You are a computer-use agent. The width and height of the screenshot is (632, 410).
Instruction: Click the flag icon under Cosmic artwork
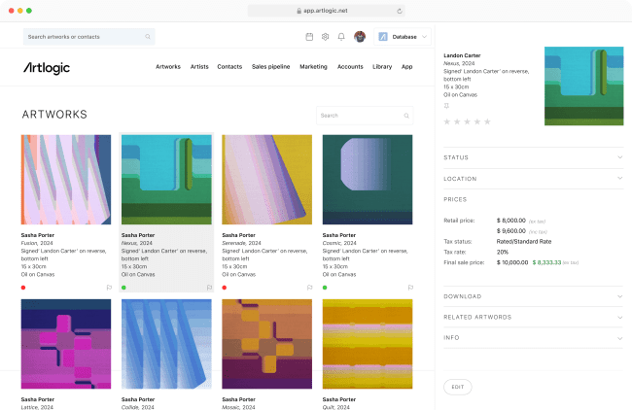[x=410, y=288]
